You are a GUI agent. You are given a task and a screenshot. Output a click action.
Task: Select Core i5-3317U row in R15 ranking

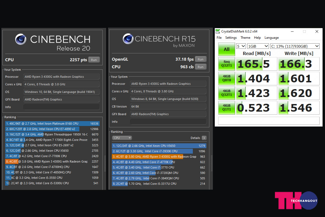159,184
